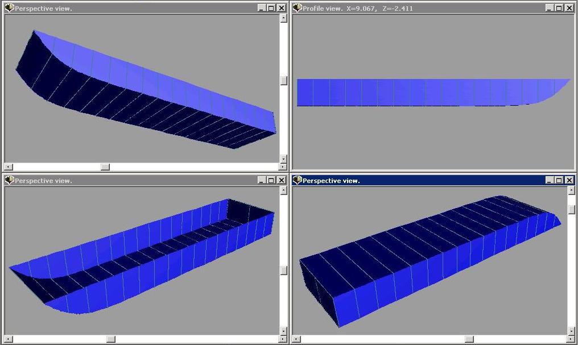Click the horizontal scroll thumb in the active Perspective view
The image size is (578, 345).
469,339
